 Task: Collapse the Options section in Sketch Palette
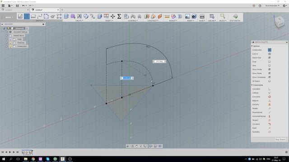tap(252, 46)
